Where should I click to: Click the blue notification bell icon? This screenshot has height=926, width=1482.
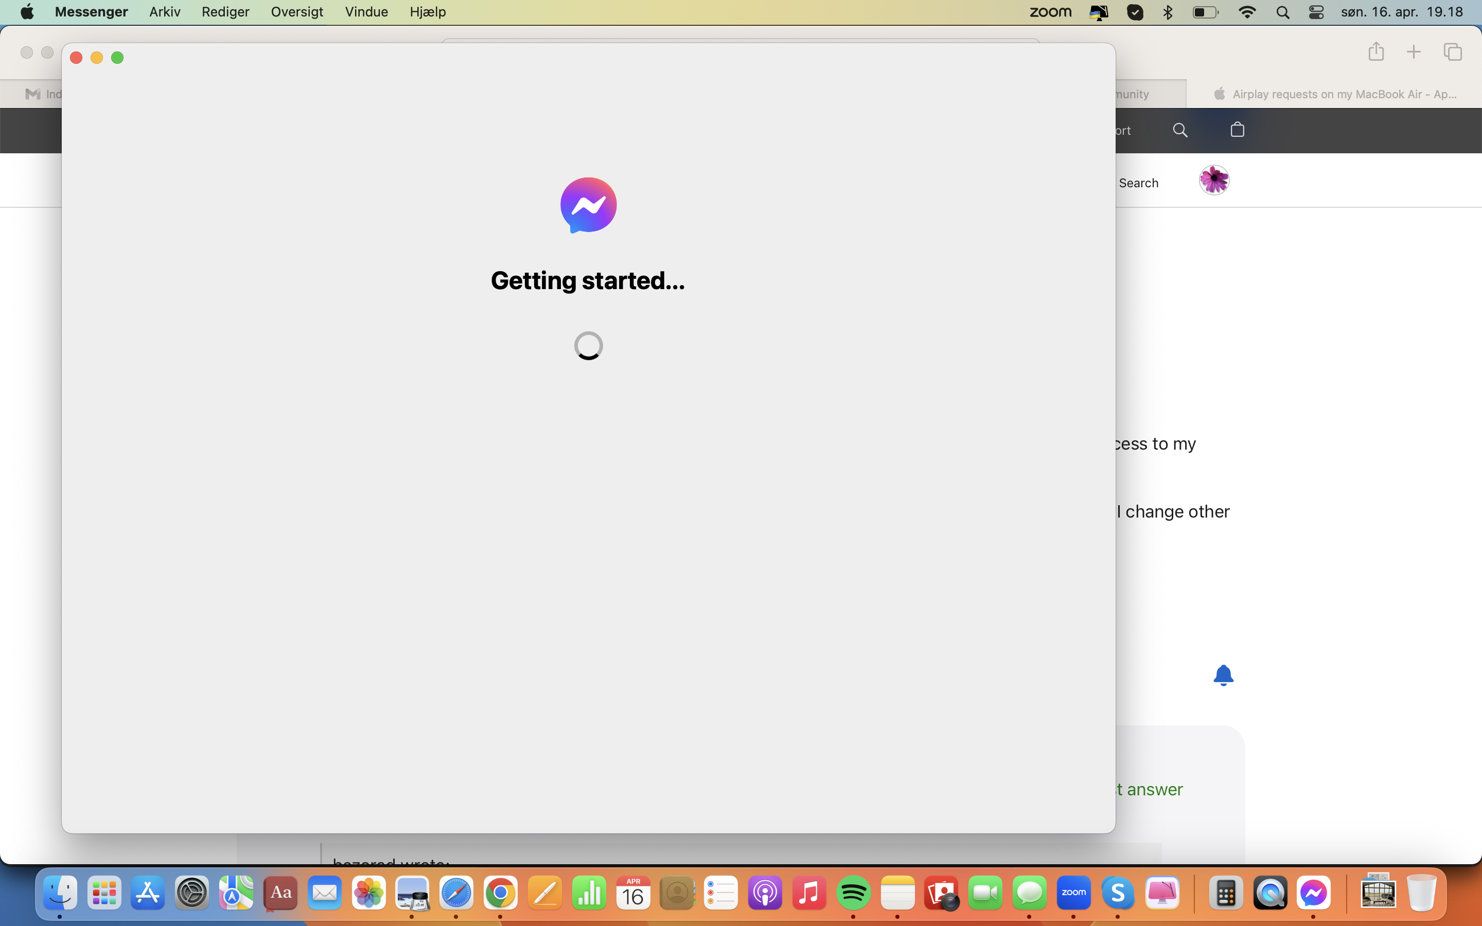point(1223,675)
